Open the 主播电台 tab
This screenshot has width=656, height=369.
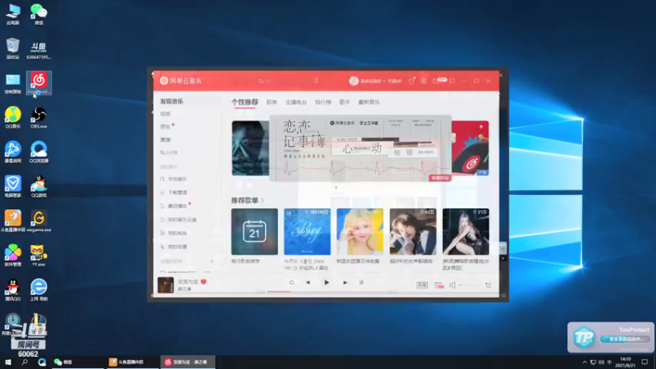tap(296, 102)
